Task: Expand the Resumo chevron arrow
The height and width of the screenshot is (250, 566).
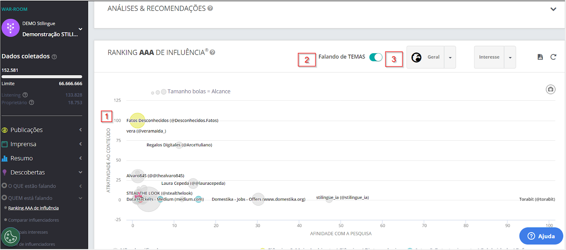Action: pyautogui.click(x=81, y=158)
